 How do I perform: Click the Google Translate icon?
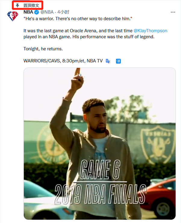pyautogui.click(x=108, y=61)
